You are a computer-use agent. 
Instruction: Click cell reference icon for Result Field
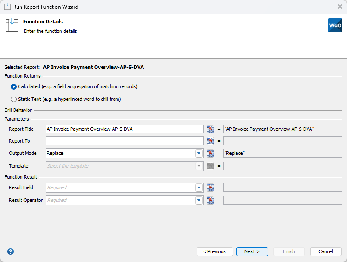tap(210, 187)
